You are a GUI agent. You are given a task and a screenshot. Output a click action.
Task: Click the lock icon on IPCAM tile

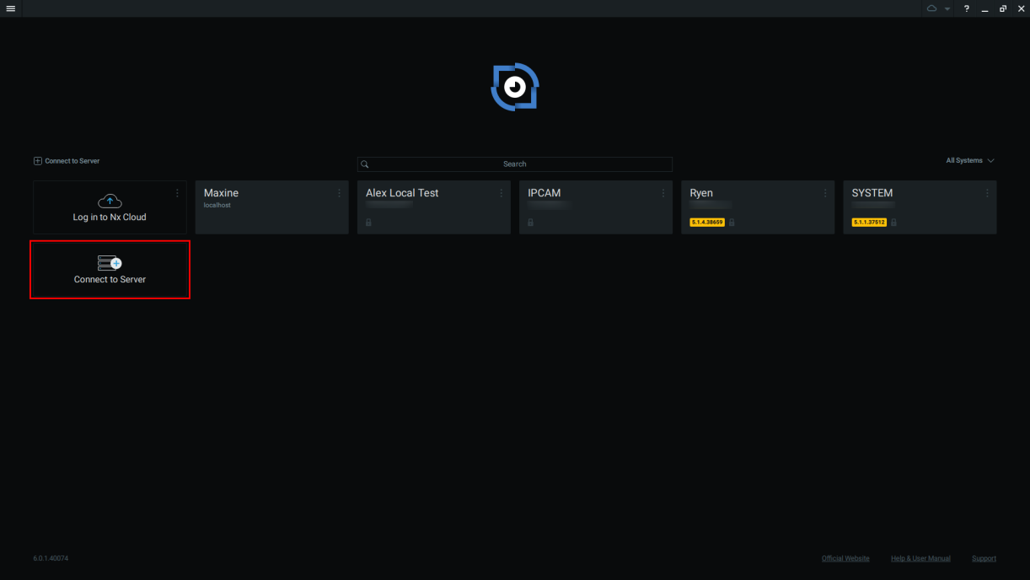pyautogui.click(x=530, y=223)
